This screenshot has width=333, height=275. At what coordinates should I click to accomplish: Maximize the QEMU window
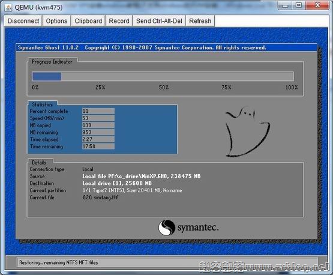point(299,5)
